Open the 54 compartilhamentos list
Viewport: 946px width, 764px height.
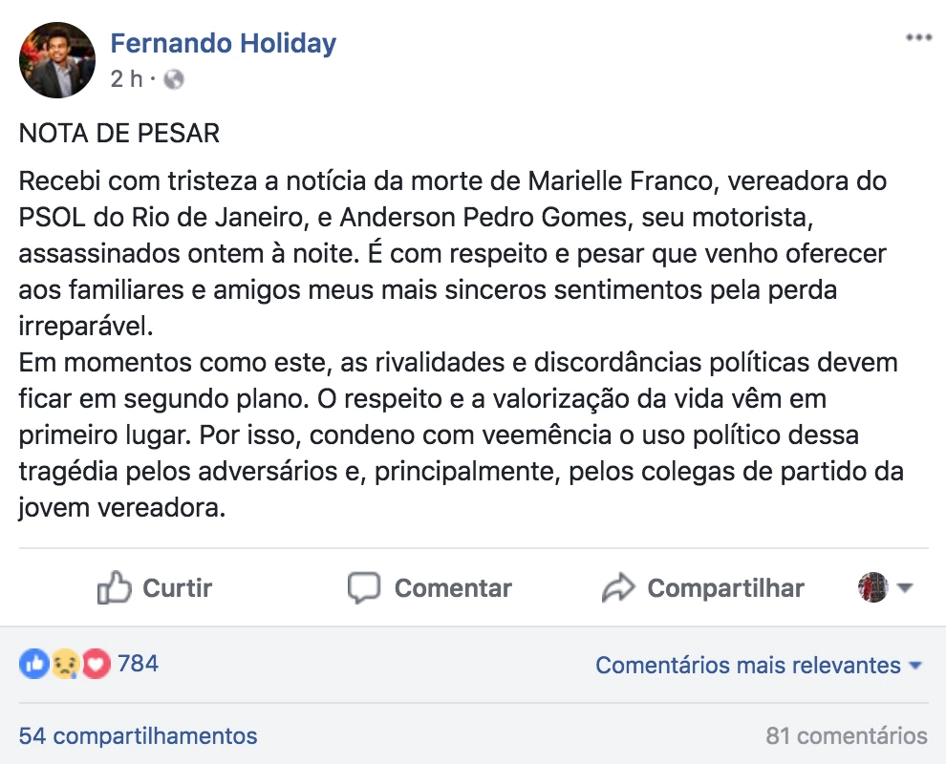pyautogui.click(x=135, y=736)
